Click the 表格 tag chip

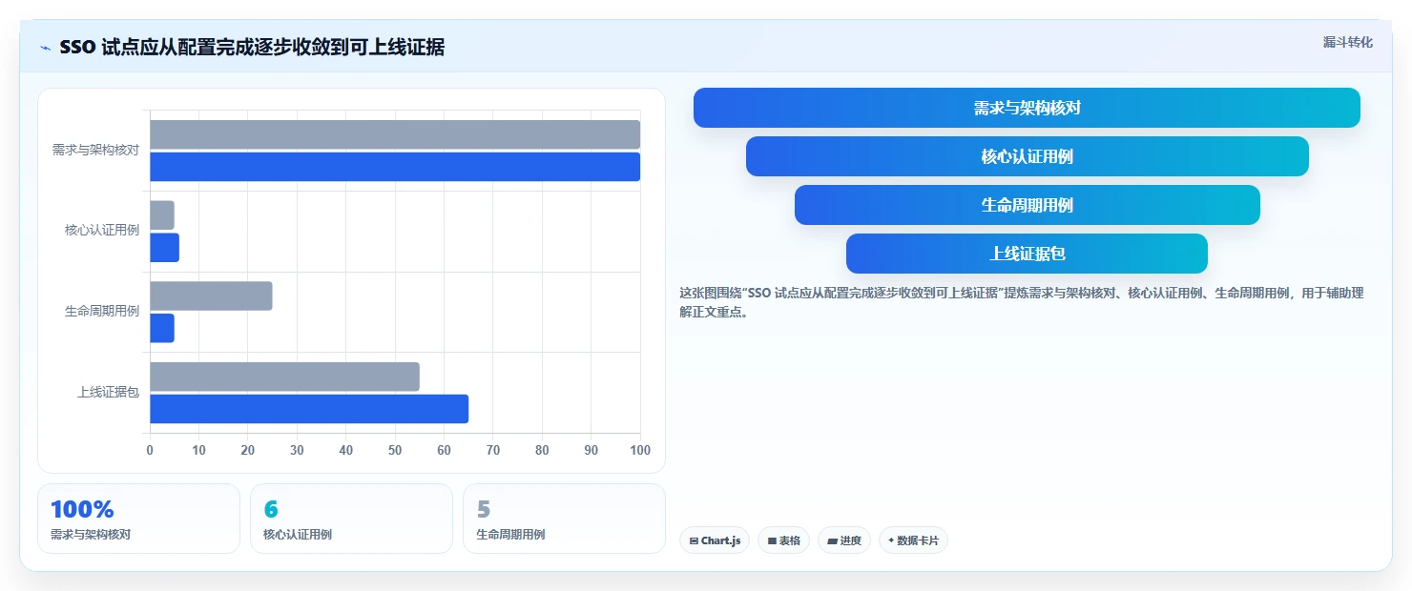[783, 540]
